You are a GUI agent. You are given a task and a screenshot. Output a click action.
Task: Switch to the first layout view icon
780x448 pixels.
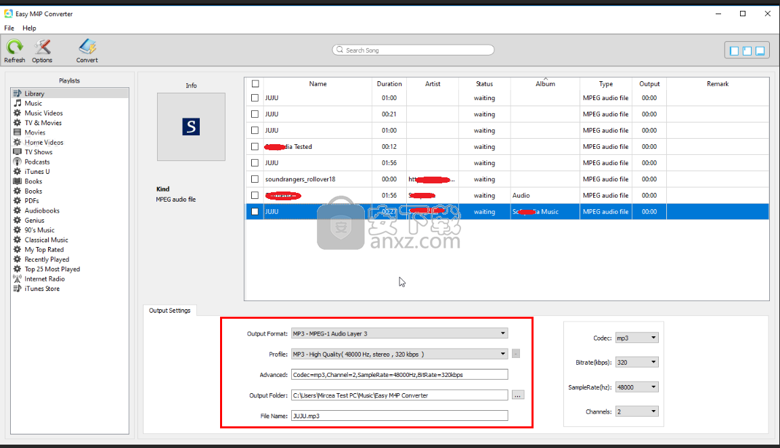734,51
